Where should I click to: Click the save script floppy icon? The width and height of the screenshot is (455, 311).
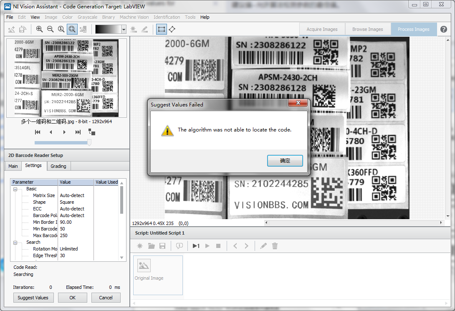click(x=162, y=246)
